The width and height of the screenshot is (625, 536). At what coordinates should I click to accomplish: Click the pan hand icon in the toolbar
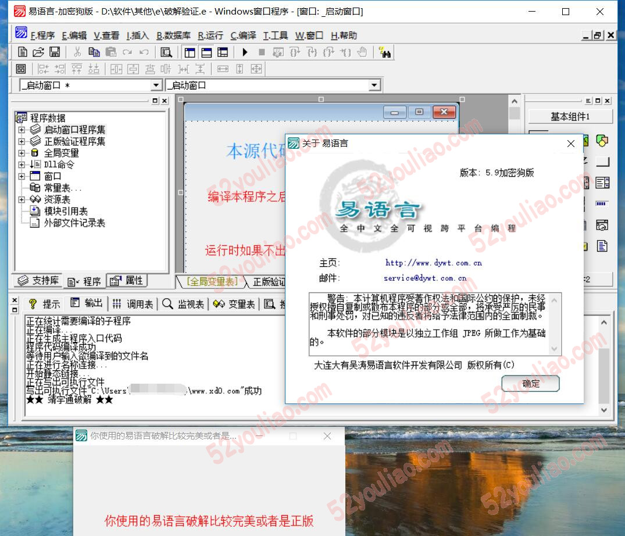pos(362,52)
